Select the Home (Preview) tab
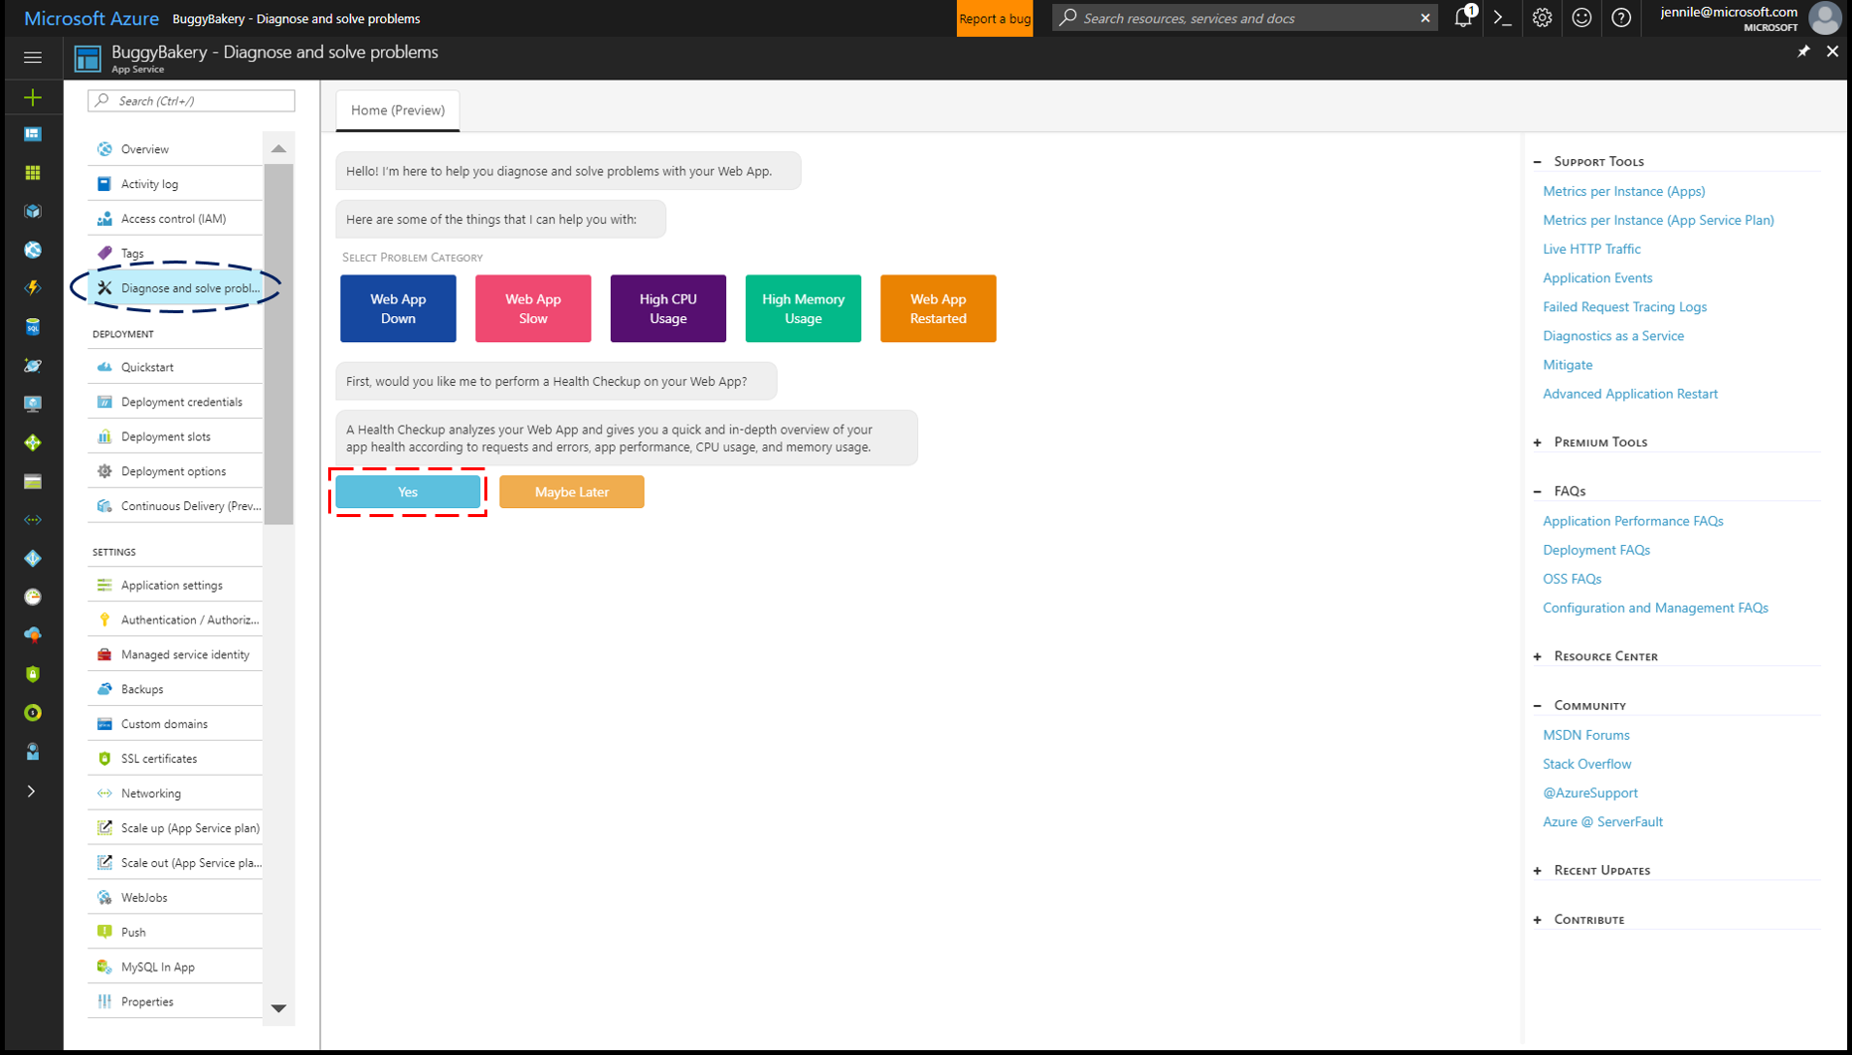This screenshot has width=1852, height=1055. [398, 110]
